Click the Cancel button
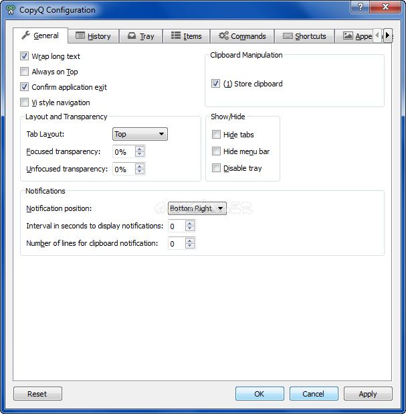The image size is (406, 414). tap(314, 394)
